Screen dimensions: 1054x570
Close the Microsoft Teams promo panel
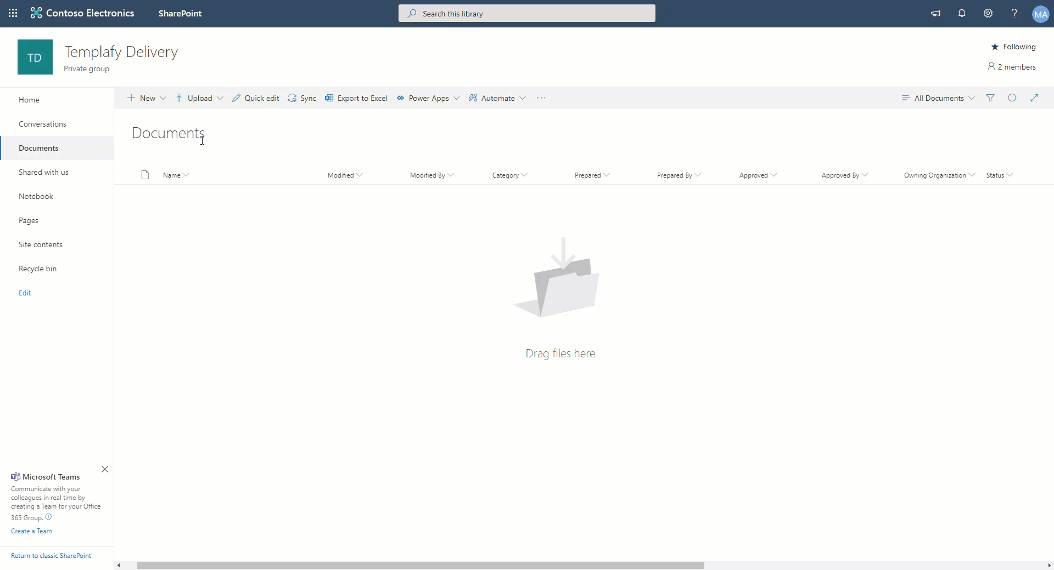[105, 469]
